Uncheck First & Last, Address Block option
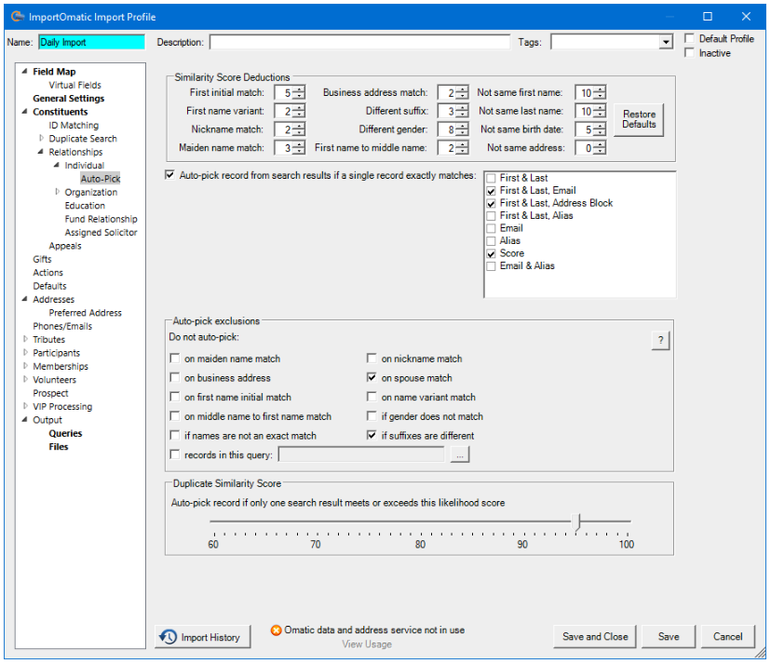Screen dimensions: 771x664 click(491, 204)
